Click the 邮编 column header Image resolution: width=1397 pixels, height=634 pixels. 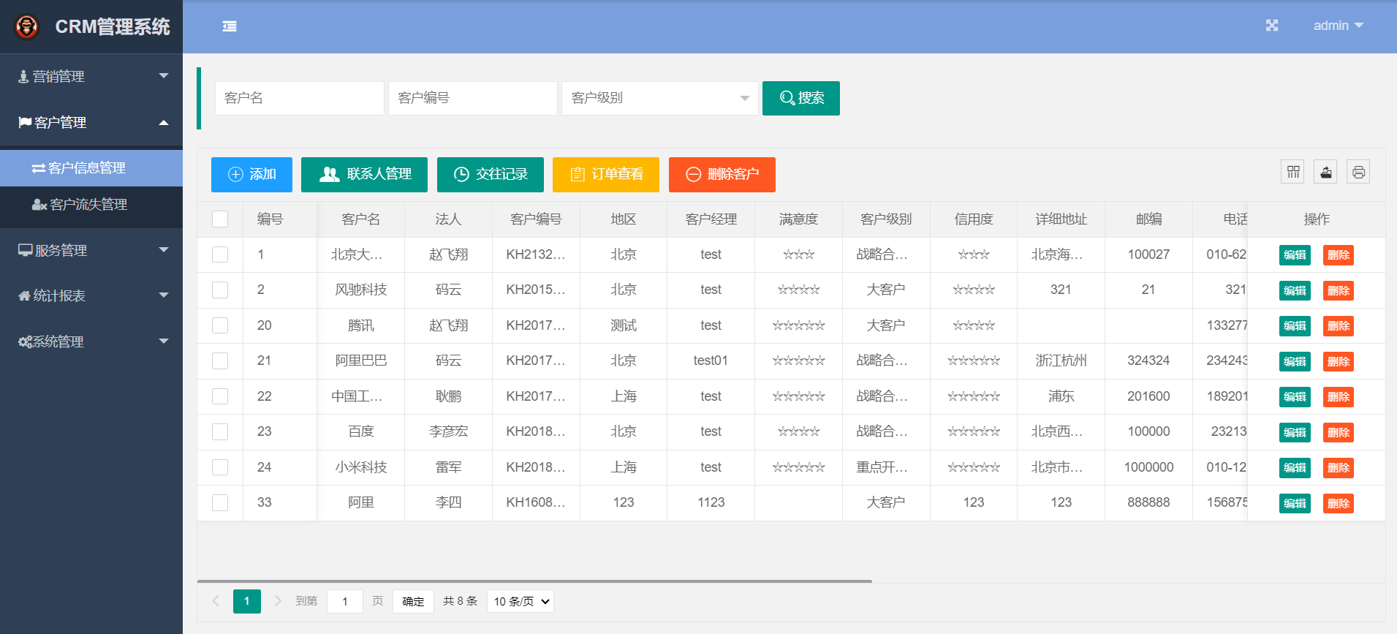click(x=1148, y=219)
